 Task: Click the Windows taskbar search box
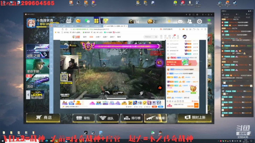[22, 141]
